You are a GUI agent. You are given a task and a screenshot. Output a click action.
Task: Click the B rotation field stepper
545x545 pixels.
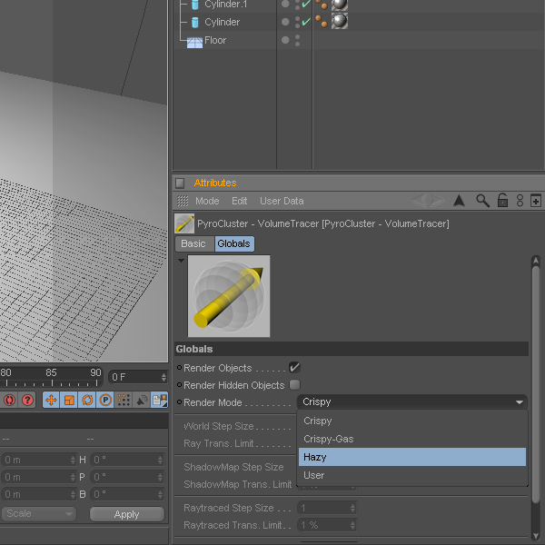tap(160, 494)
